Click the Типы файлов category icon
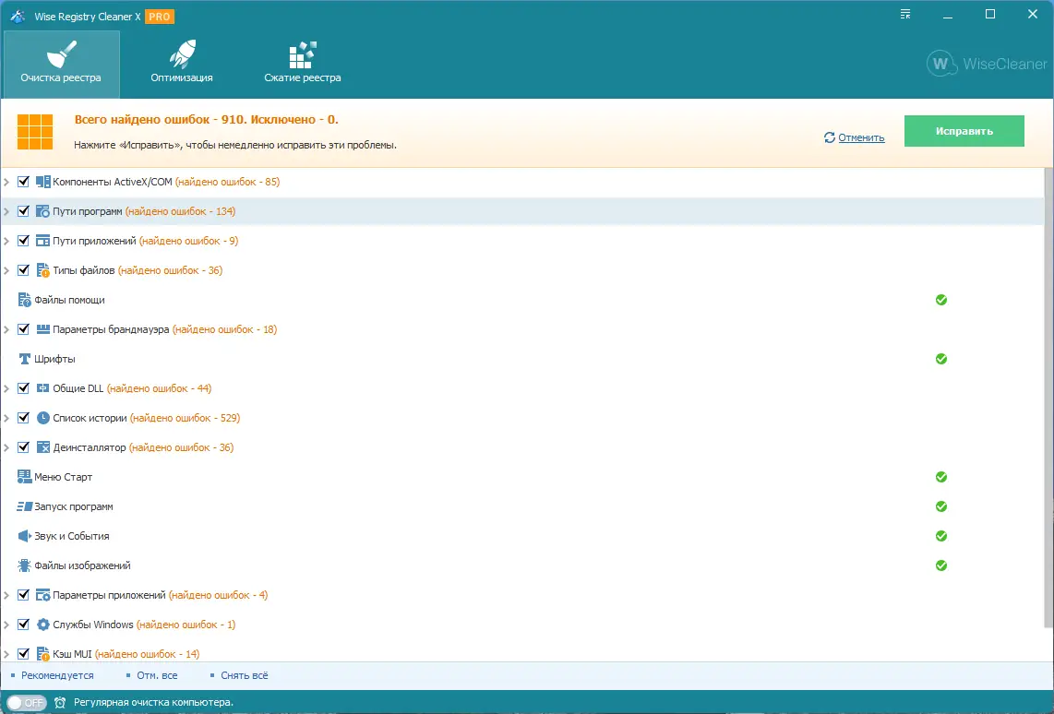The image size is (1054, 714). coord(43,270)
